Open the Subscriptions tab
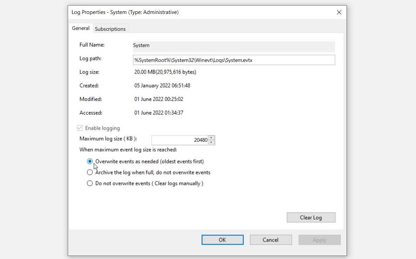This screenshot has height=259, width=416. [110, 29]
